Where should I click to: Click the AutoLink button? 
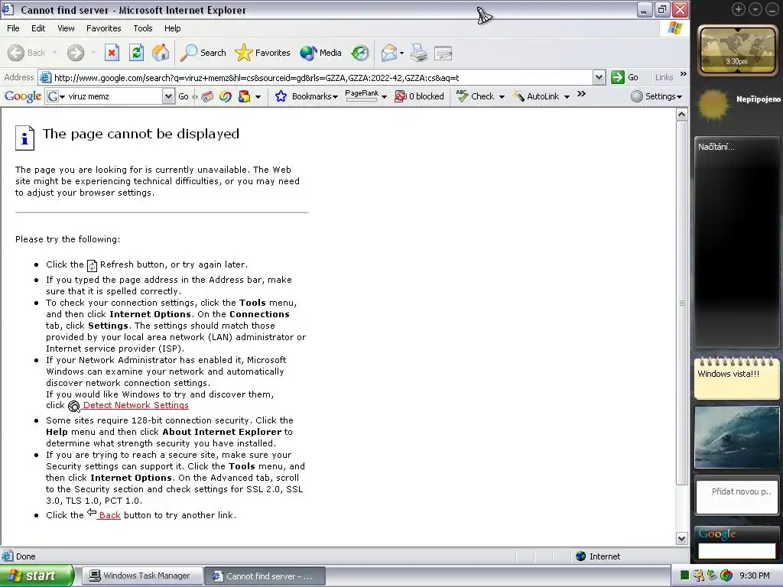(536, 96)
